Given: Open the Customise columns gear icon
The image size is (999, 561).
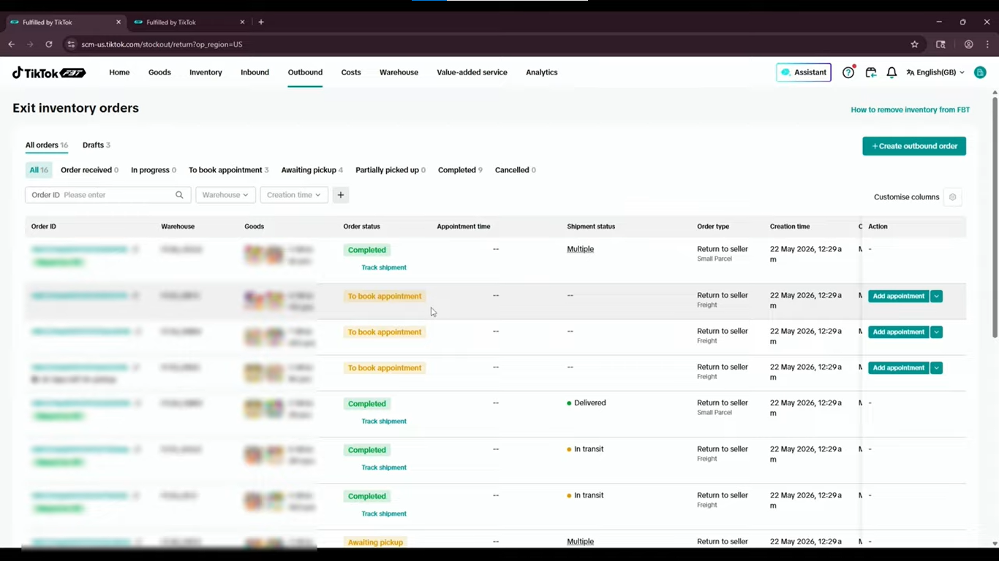Looking at the screenshot, I should coord(952,197).
